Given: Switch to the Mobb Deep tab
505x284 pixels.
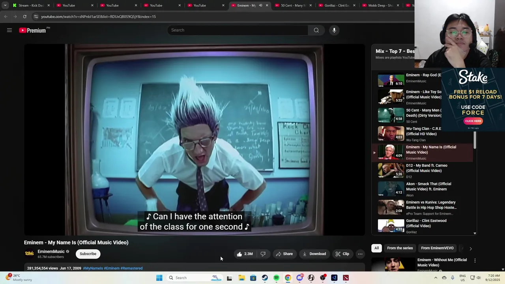Looking at the screenshot, I should [x=380, y=6].
